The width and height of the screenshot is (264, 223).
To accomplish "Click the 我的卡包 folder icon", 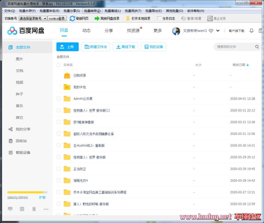I will 67,87.
